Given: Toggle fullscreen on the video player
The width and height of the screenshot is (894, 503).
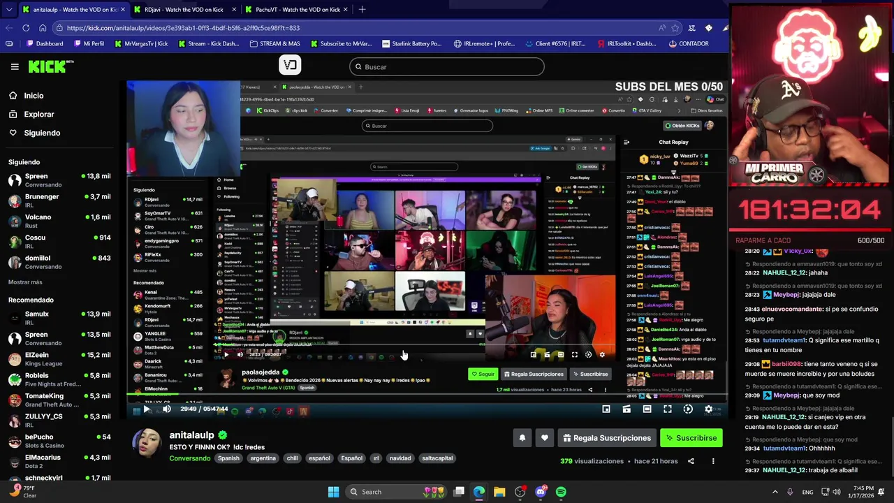Looking at the screenshot, I should tap(668, 409).
